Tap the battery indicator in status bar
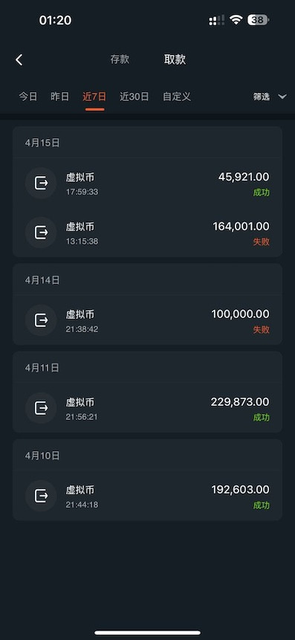This screenshot has height=640, width=295. click(258, 19)
